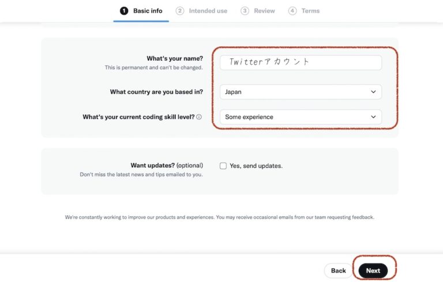The width and height of the screenshot is (443, 282).
Task: Click the Back button
Action: tap(339, 270)
